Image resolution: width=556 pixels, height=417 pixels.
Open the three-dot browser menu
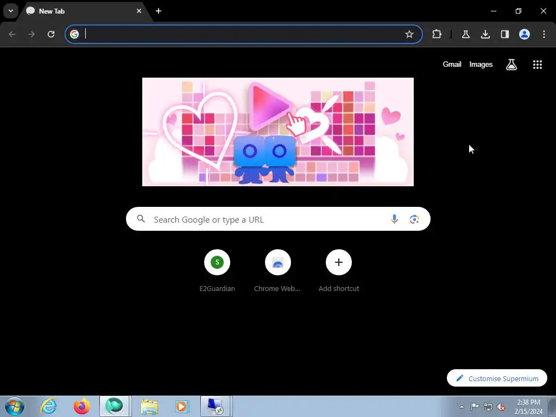[544, 34]
